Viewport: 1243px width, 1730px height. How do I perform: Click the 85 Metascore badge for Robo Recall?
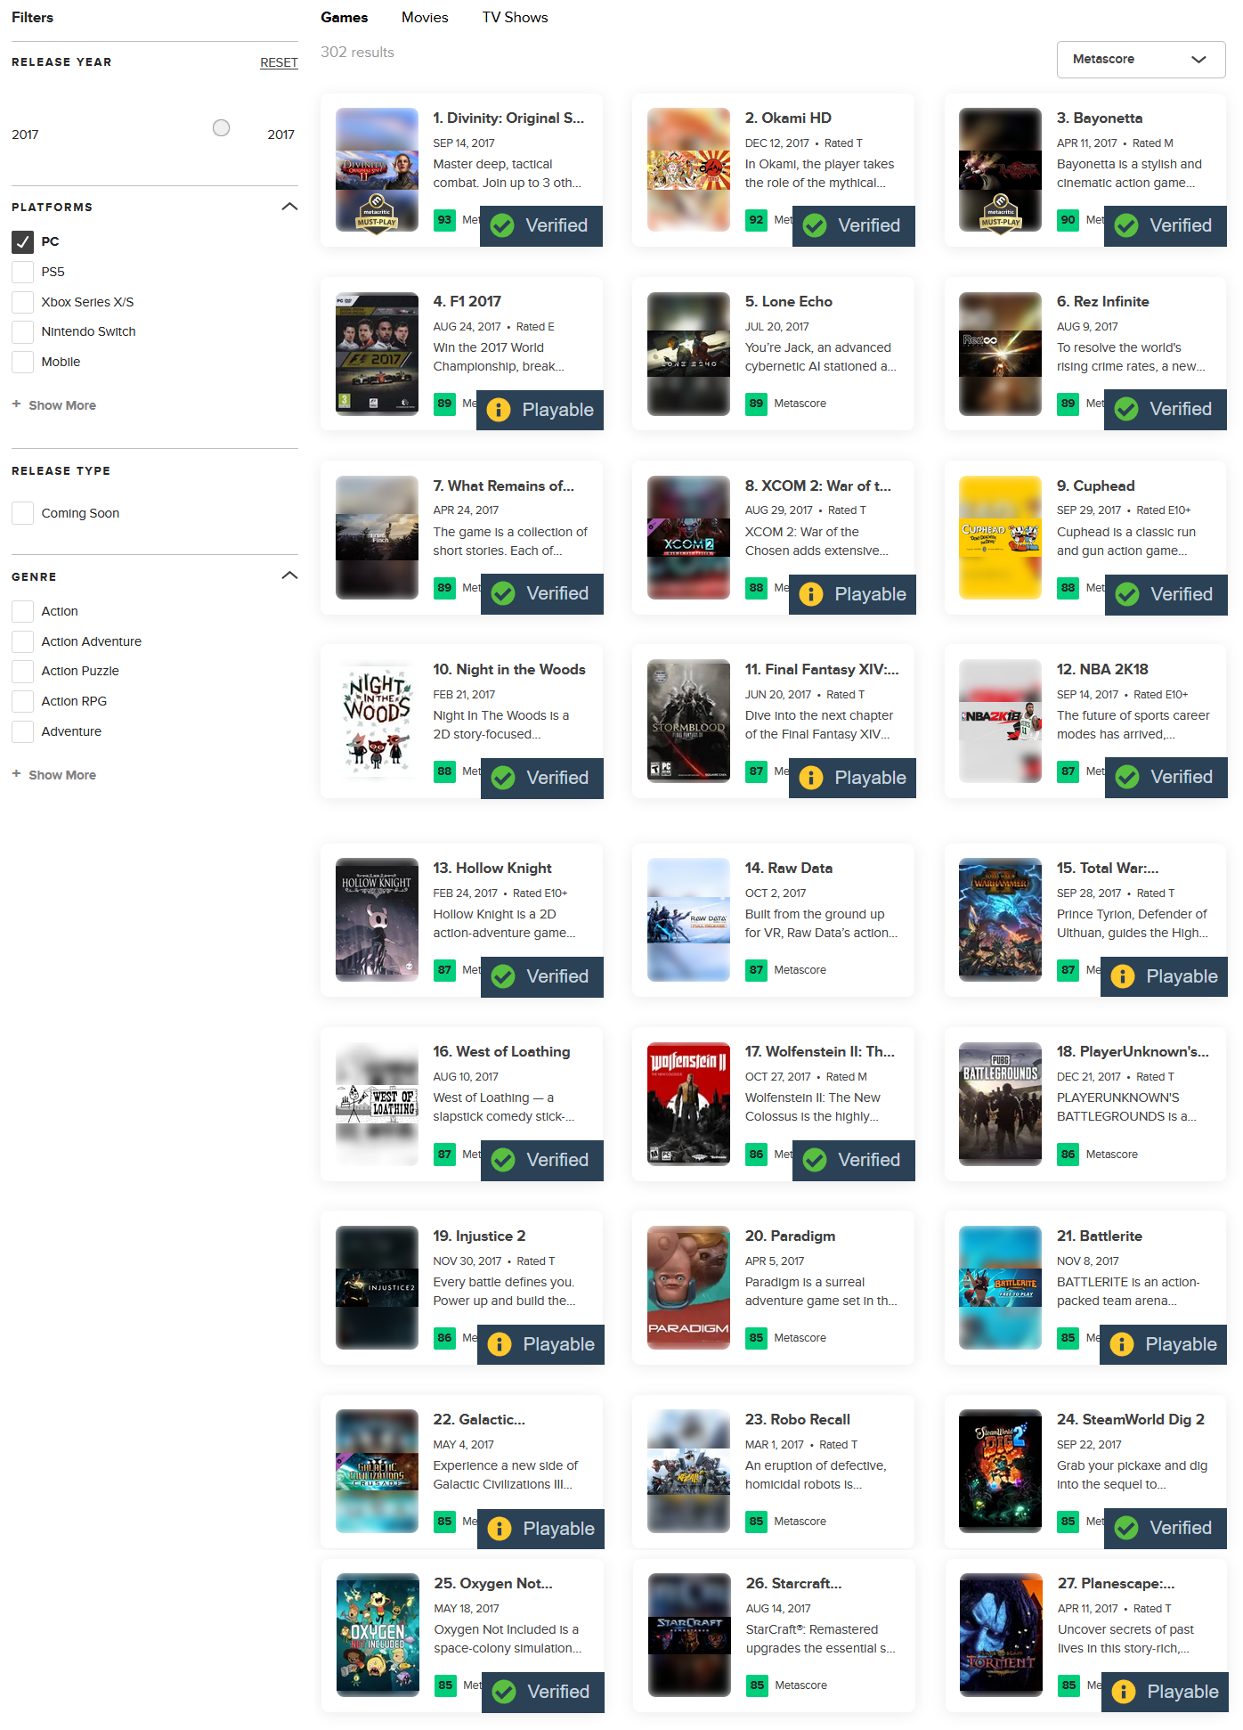(x=756, y=1522)
